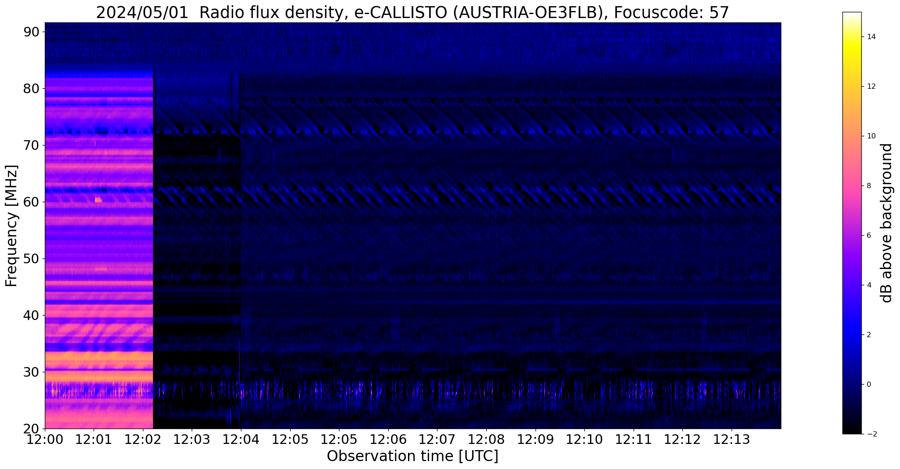900x469 pixels.
Task: Click the 90 frequency tick label
Action: point(32,32)
